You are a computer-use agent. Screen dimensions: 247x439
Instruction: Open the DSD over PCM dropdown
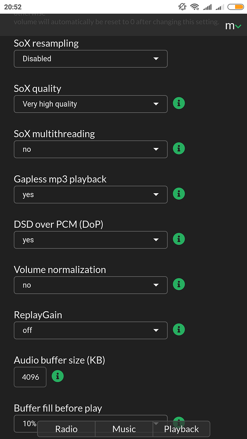[91, 240]
